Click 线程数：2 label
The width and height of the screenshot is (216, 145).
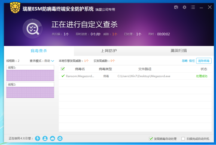tap(13, 61)
